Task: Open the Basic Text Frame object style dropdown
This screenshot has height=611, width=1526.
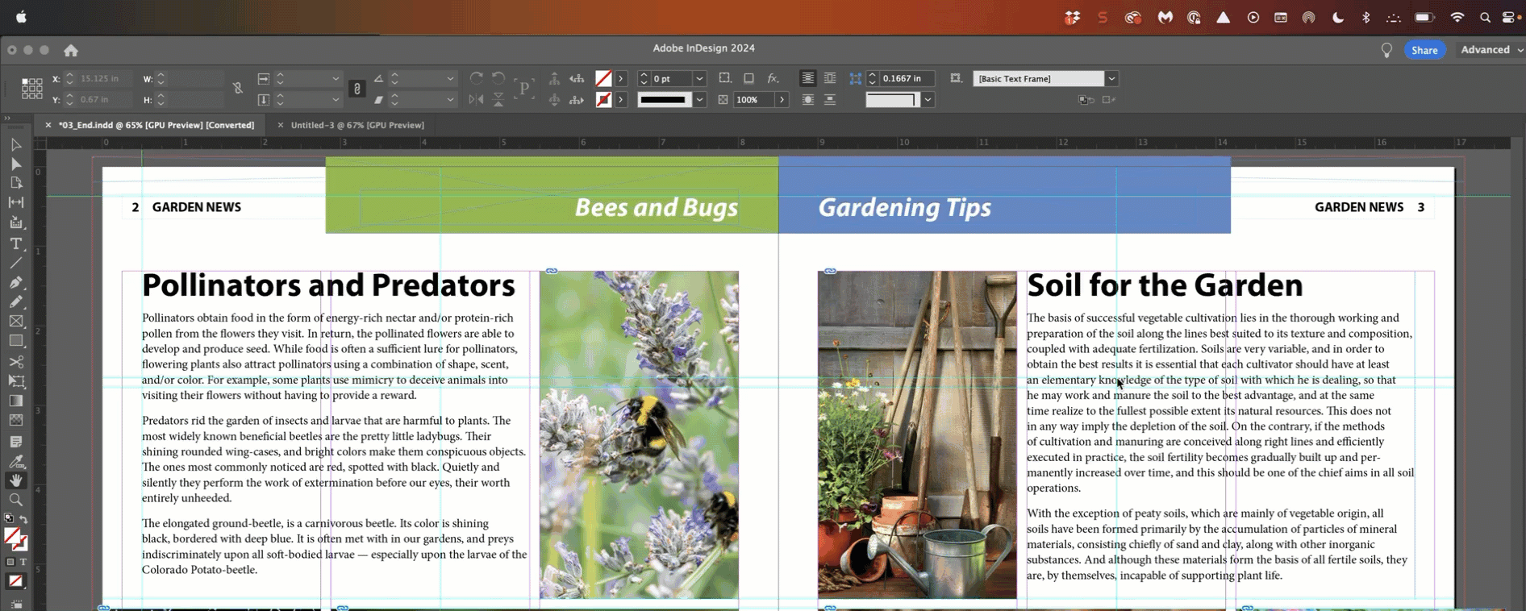Action: click(1111, 78)
